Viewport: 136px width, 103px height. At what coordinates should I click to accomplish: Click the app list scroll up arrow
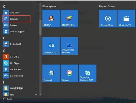point(40,4)
